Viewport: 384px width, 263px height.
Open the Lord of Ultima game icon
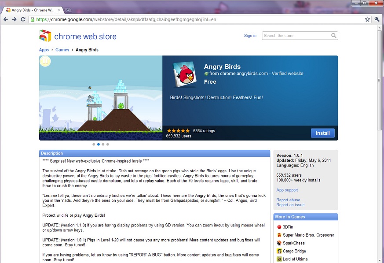(279, 259)
